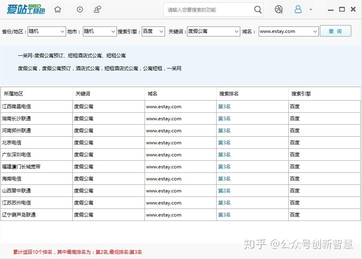Open 第3名 link for 江苏苏州电信

tap(224, 203)
